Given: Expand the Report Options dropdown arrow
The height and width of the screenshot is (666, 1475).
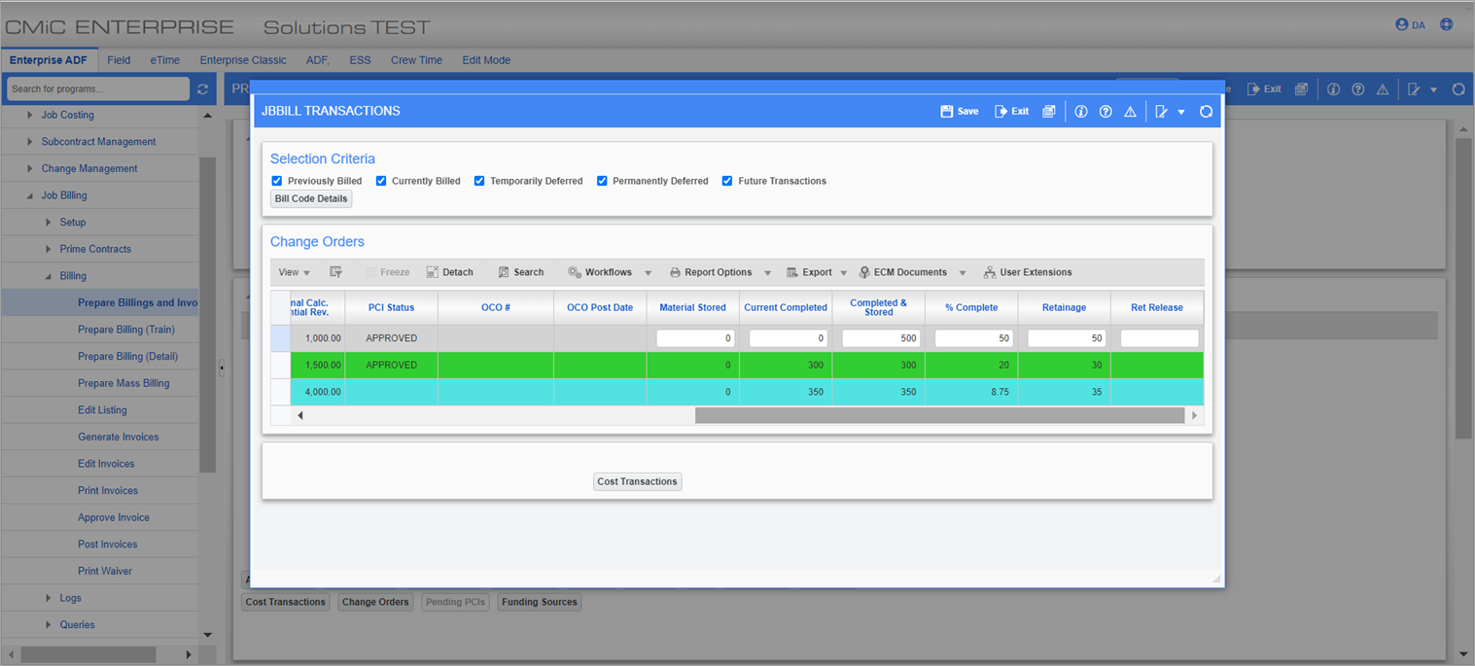Looking at the screenshot, I should (x=768, y=273).
